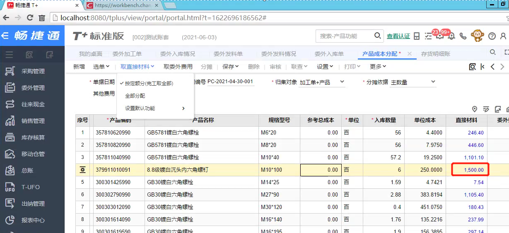Sort by 单位成本 column header
509x233 pixels.
pyautogui.click(x=425, y=120)
